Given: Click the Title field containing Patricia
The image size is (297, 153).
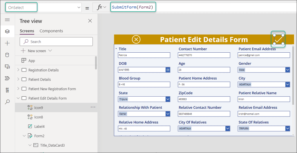Looking at the screenshot, I should (144, 55).
